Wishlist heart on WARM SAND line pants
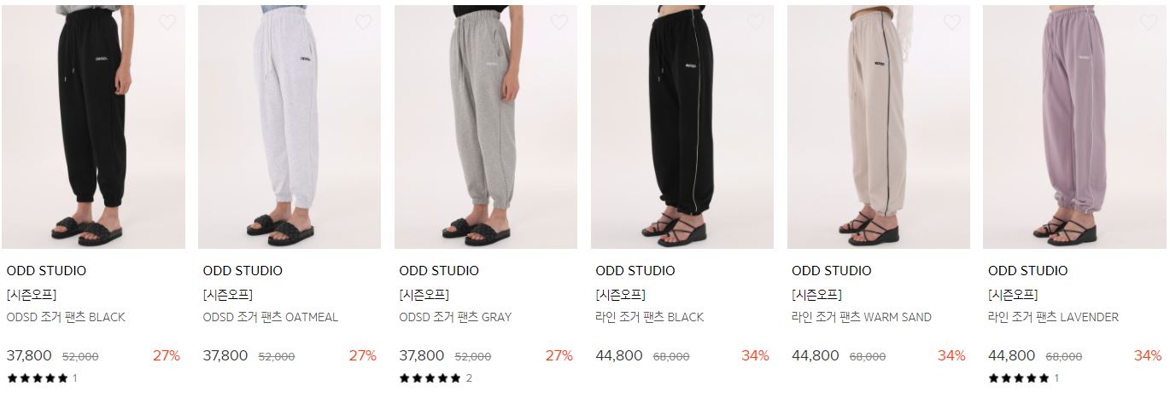 click(x=952, y=22)
